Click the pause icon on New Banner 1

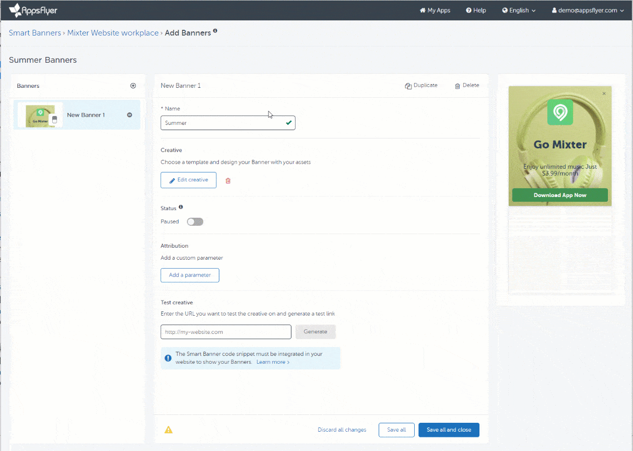pos(130,115)
